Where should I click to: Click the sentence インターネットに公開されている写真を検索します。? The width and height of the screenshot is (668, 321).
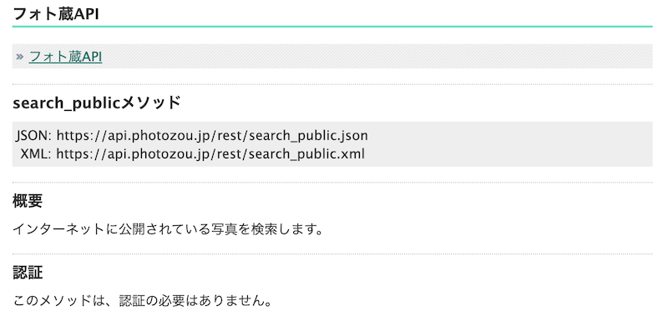click(x=168, y=229)
